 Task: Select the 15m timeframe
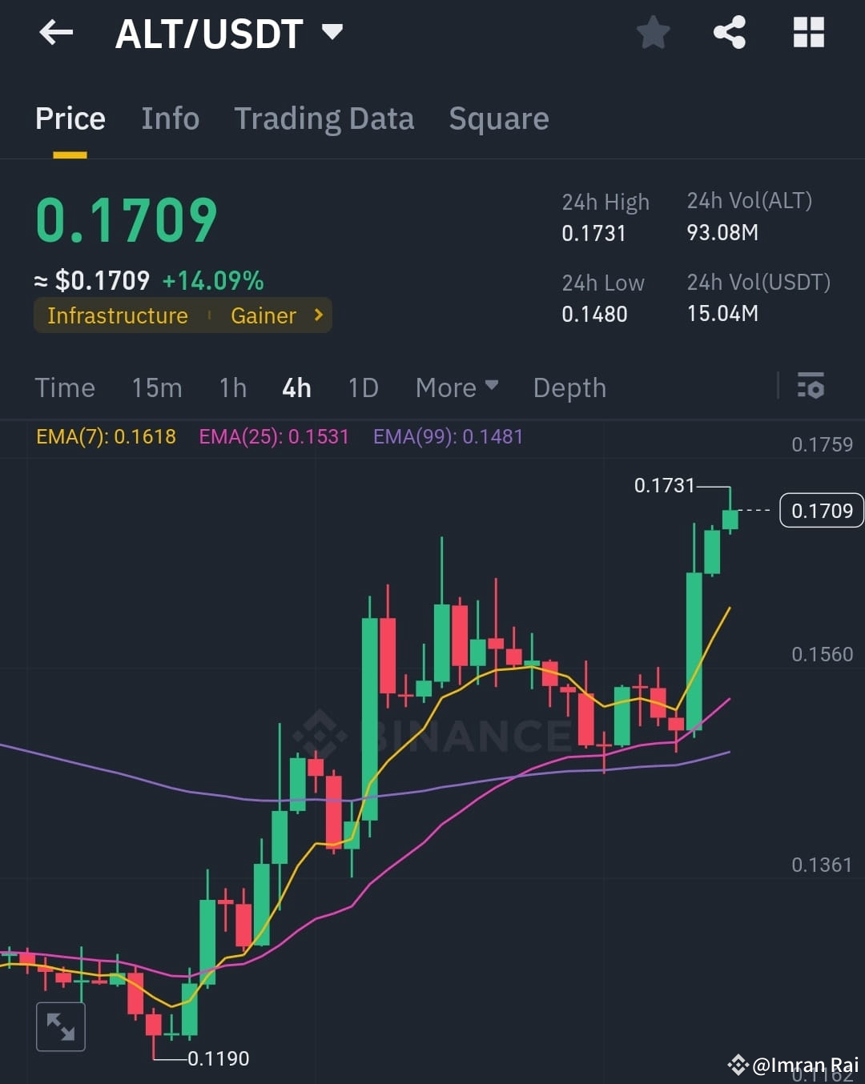click(157, 387)
